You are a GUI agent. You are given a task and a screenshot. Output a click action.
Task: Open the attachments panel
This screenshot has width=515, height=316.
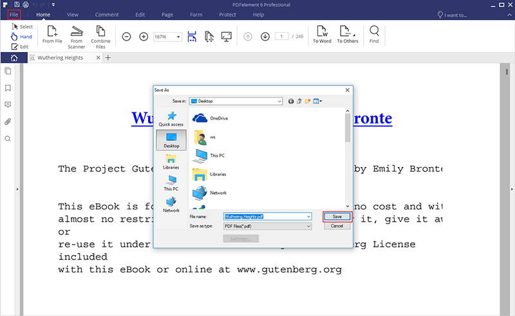point(8,121)
